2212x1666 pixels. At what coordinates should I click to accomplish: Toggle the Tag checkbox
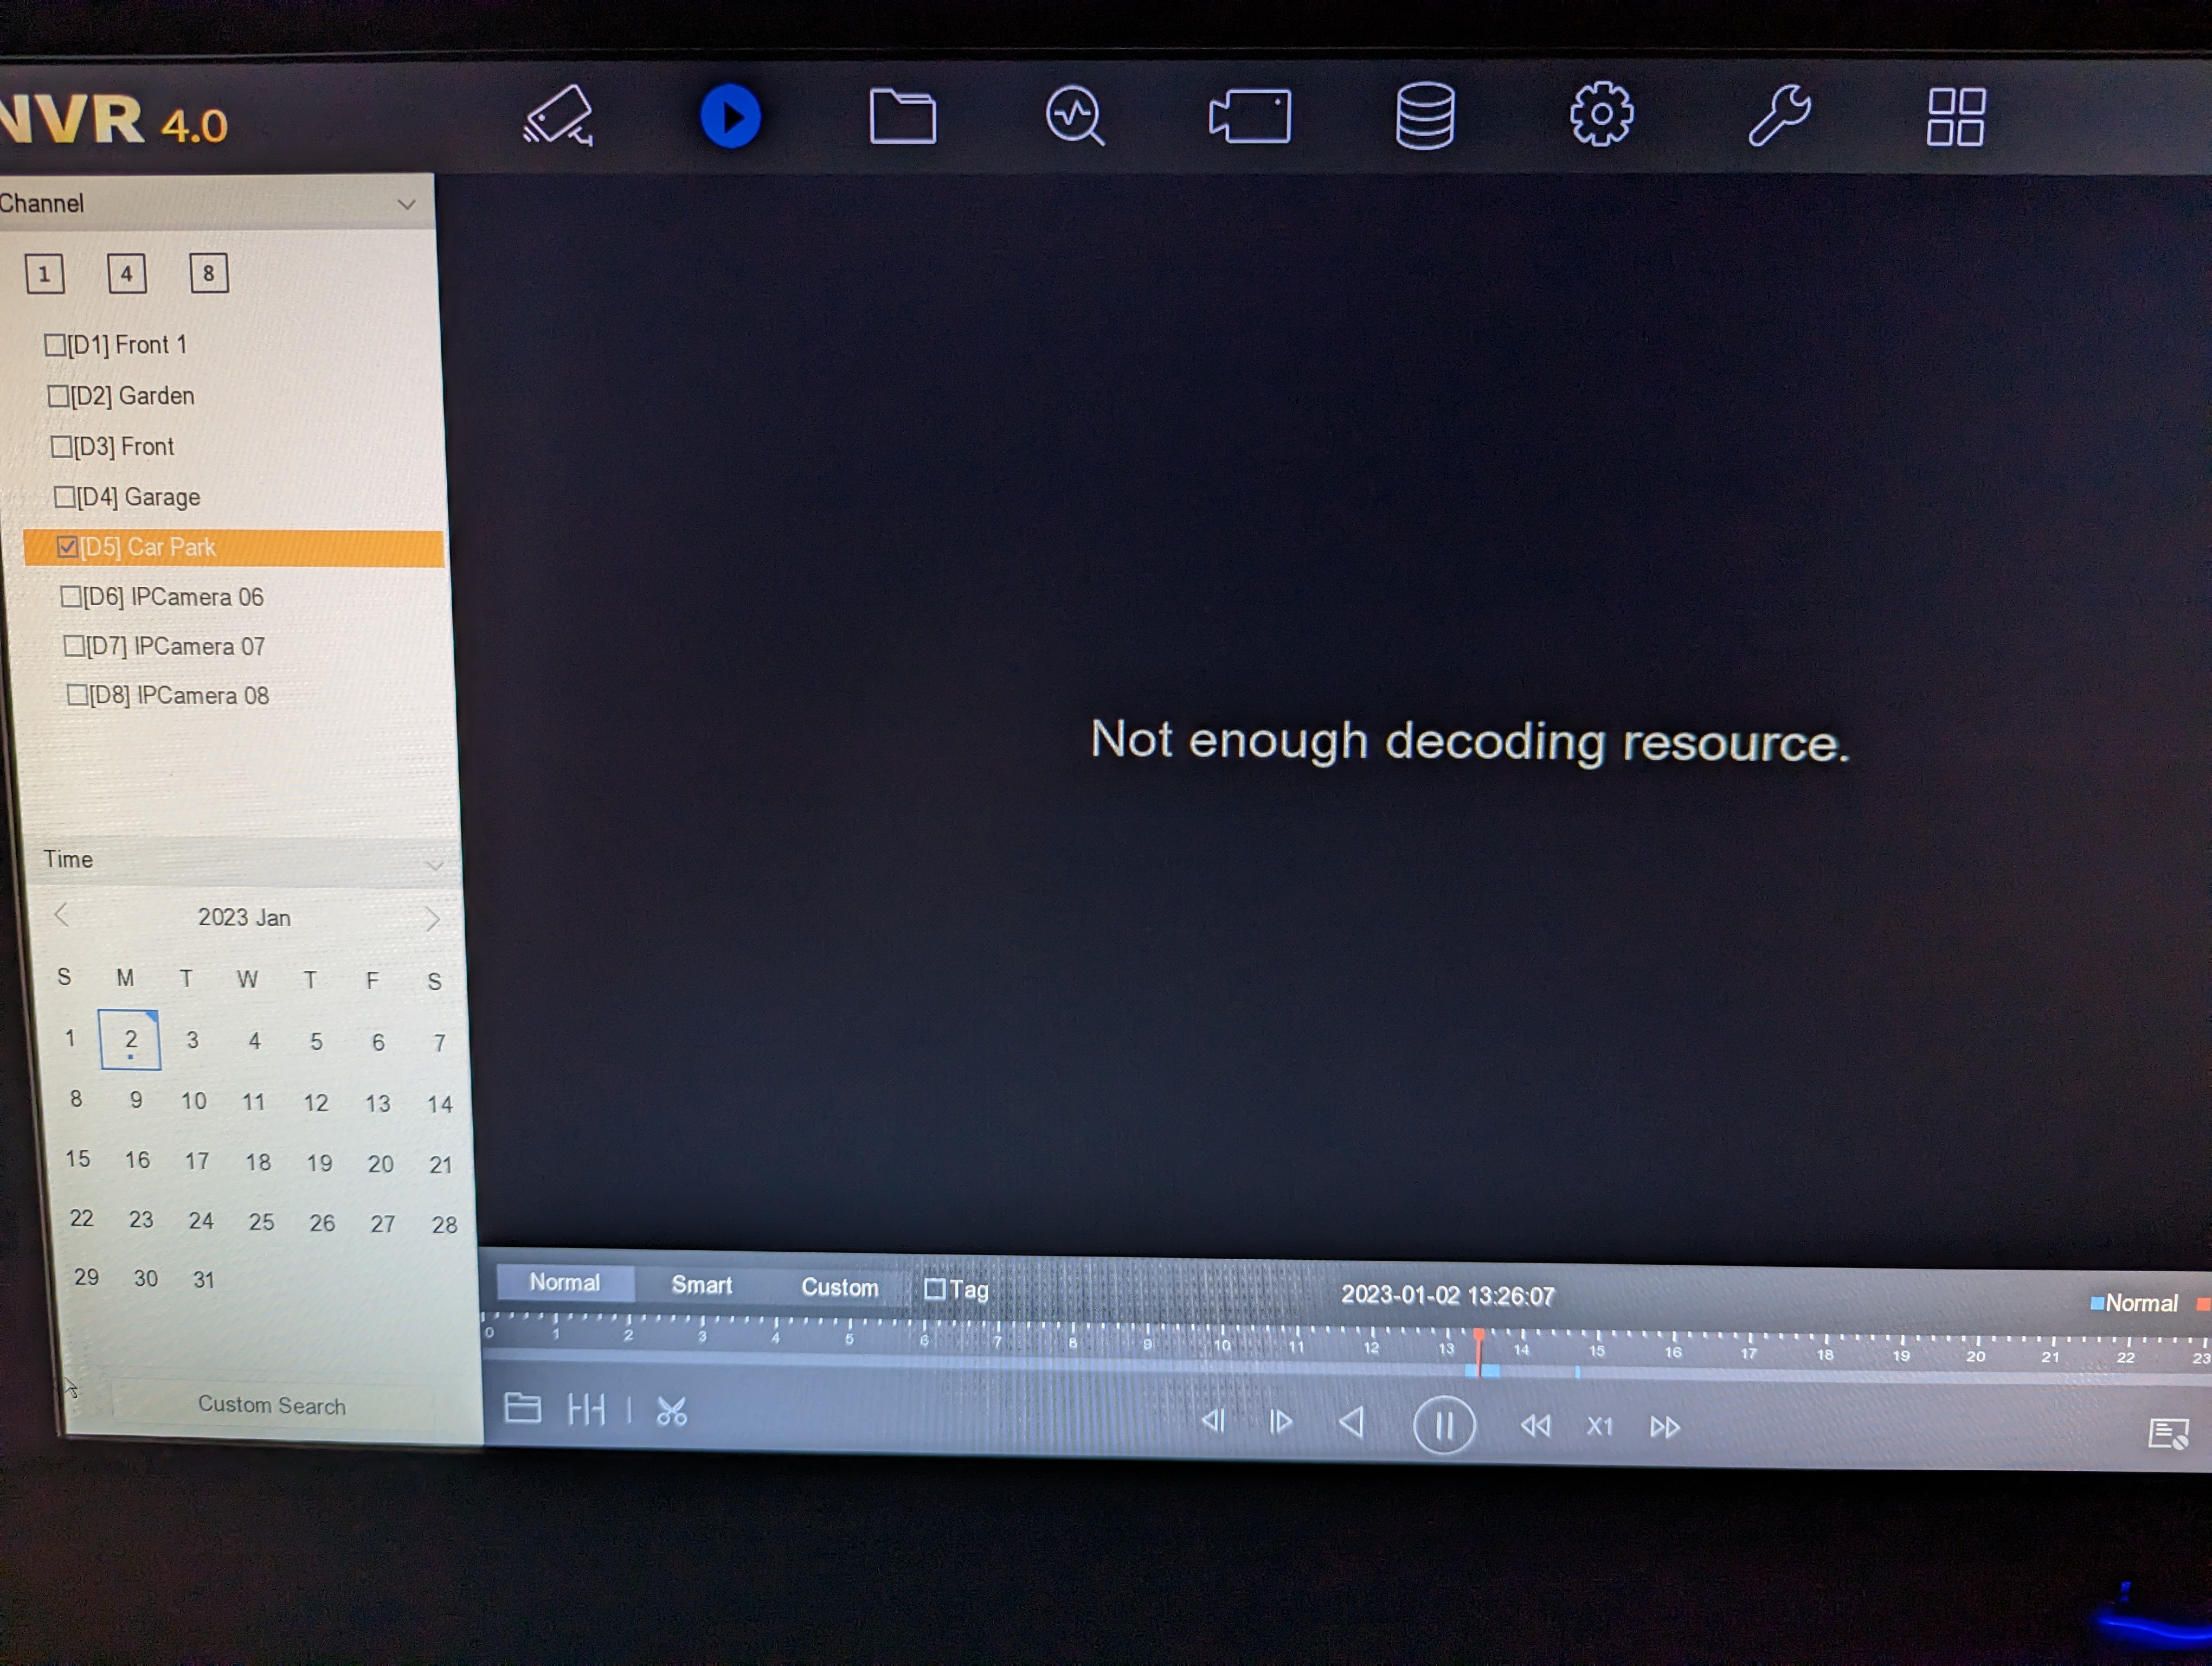tap(934, 1289)
